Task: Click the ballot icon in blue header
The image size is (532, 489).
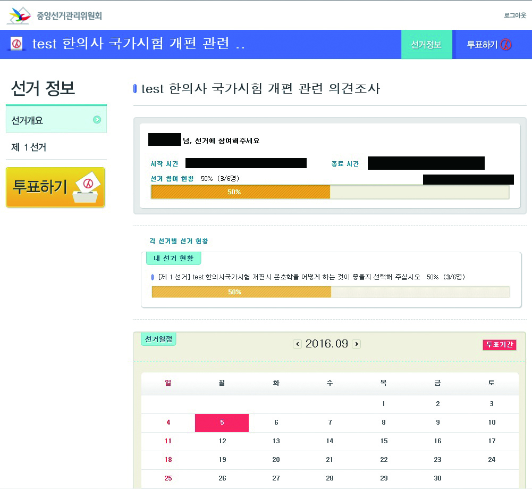Action: pos(18,44)
